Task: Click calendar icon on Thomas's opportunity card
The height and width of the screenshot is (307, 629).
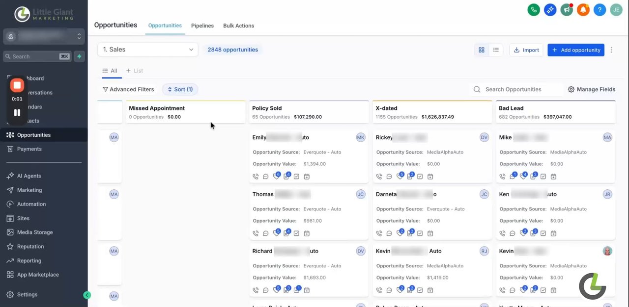Action: click(307, 233)
